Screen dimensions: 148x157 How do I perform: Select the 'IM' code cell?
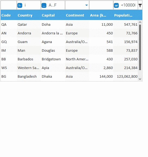[9, 50]
